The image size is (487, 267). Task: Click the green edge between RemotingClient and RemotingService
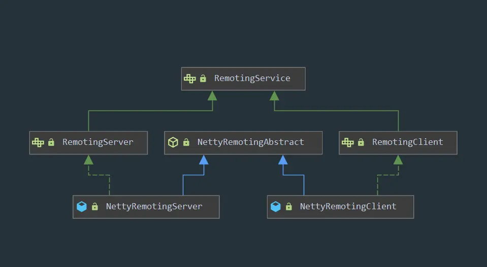tap(336, 110)
